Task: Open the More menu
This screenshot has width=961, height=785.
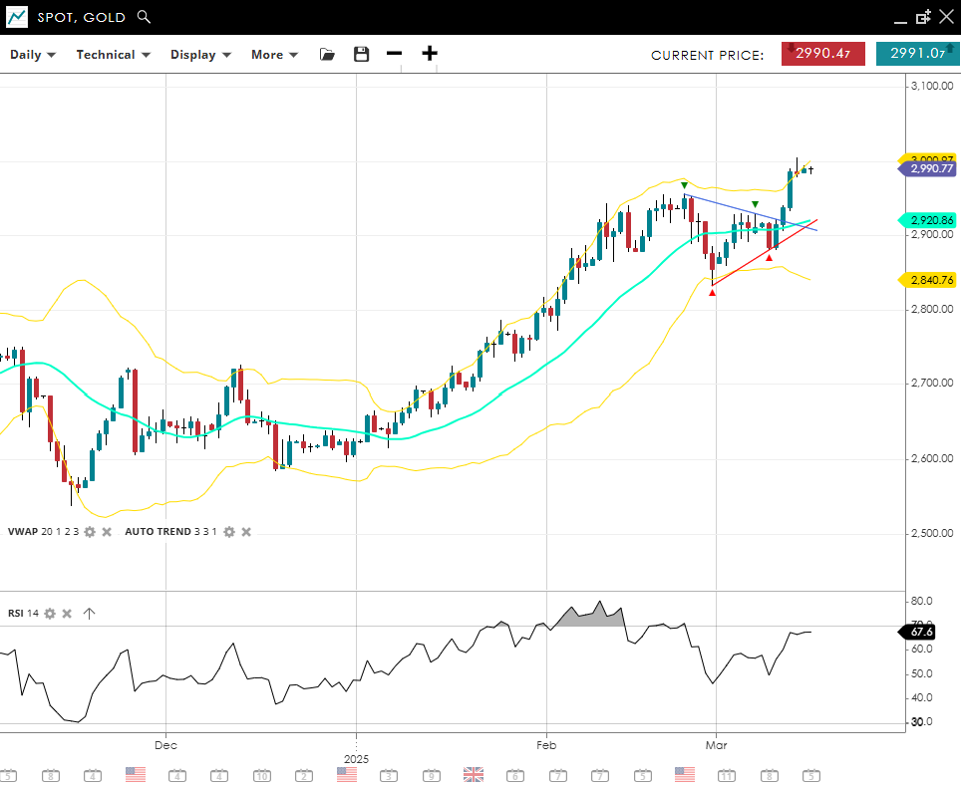Action: 274,55
